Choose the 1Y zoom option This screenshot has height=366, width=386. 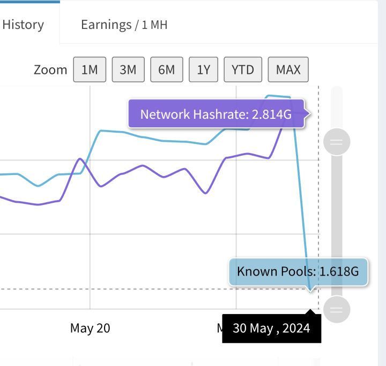203,70
